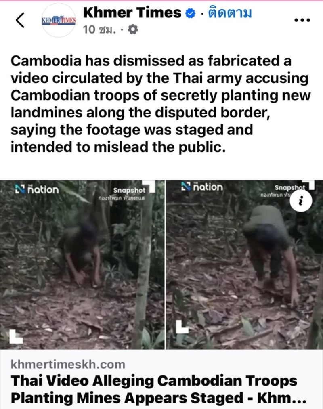Open the three-dot post options menu

point(302,20)
